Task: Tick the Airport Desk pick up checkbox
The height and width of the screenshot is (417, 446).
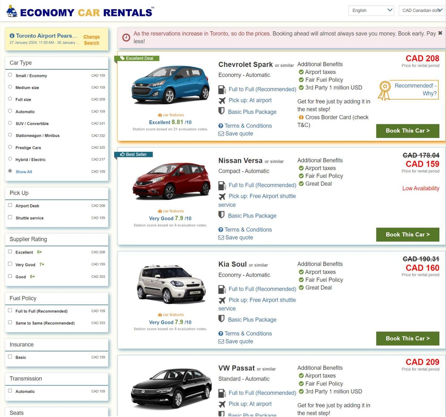Action: [x=10, y=205]
